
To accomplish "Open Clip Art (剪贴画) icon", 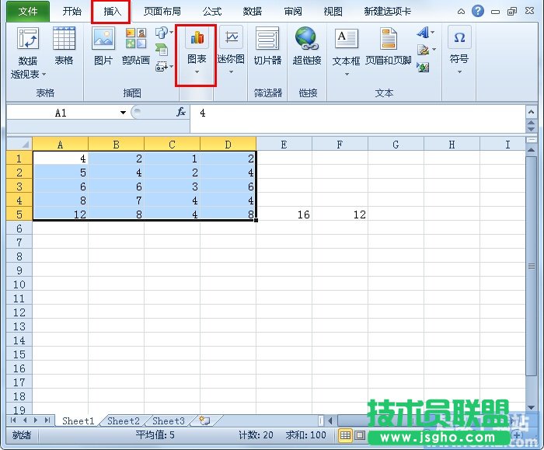I will click(x=136, y=46).
